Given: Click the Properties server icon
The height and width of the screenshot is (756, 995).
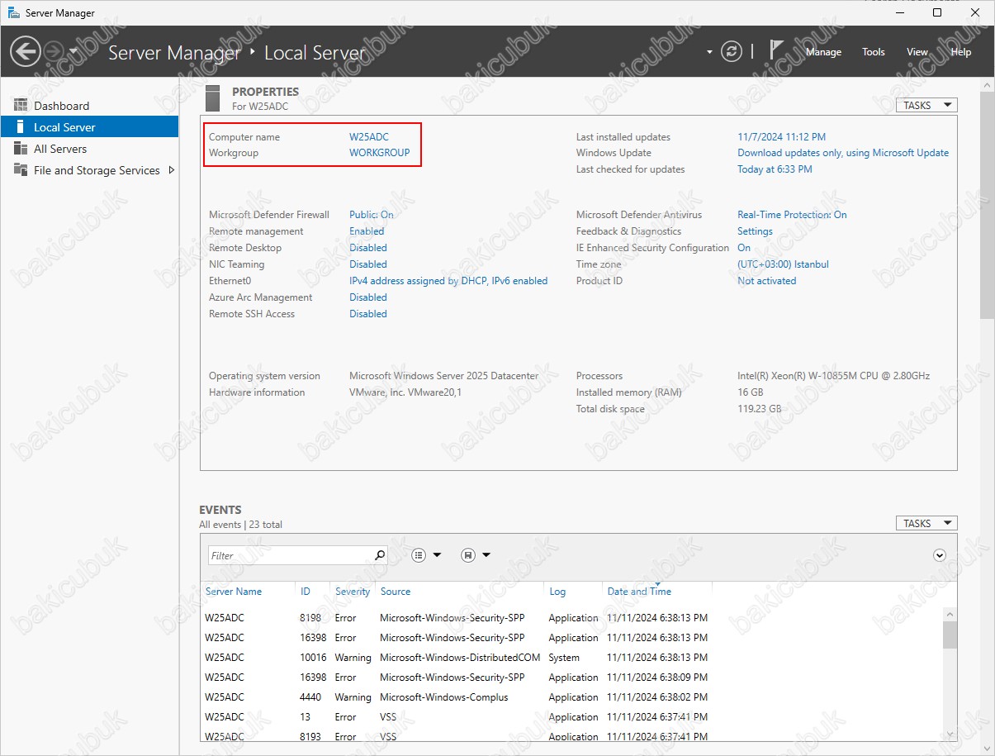Looking at the screenshot, I should tap(212, 97).
